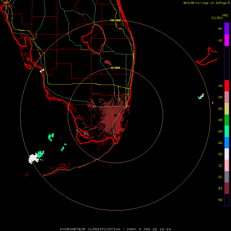Viewport: 231px width, 231px height.
Task: Click the white DS legend swatch
Action: [x=227, y=154]
